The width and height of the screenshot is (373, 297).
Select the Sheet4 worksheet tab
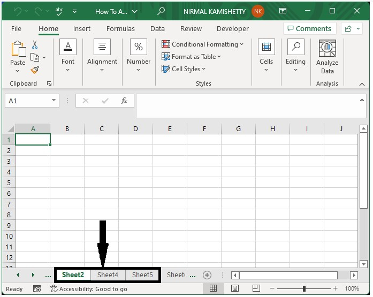108,275
